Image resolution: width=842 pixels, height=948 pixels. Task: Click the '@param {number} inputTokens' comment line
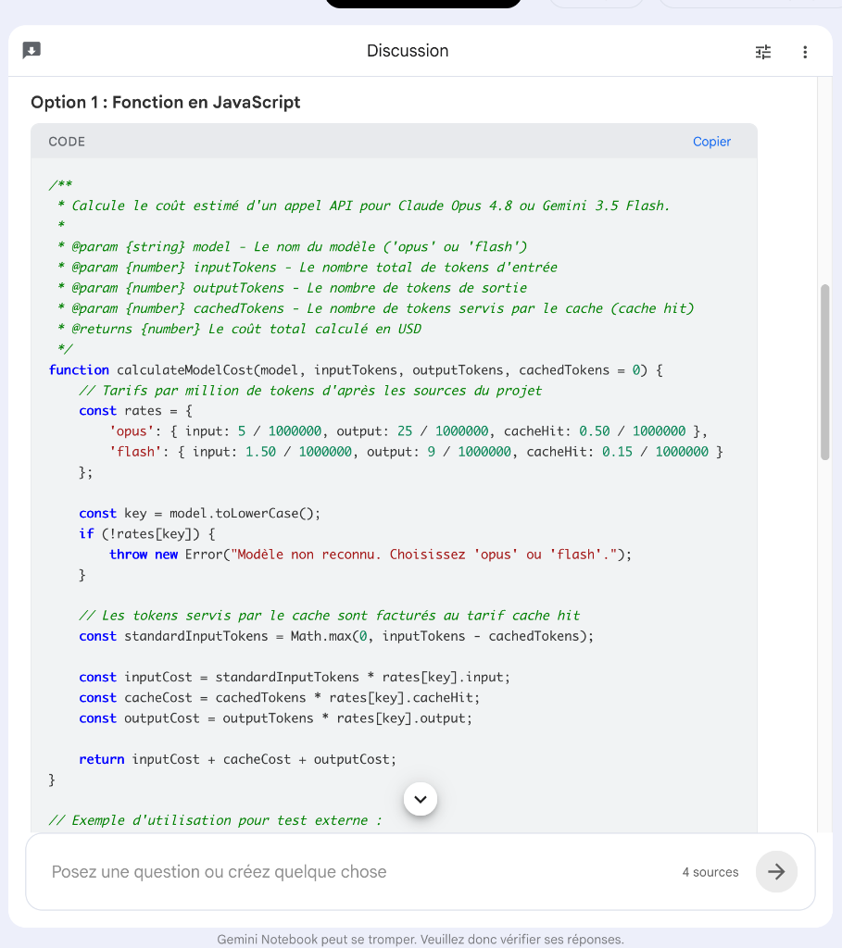(308, 268)
